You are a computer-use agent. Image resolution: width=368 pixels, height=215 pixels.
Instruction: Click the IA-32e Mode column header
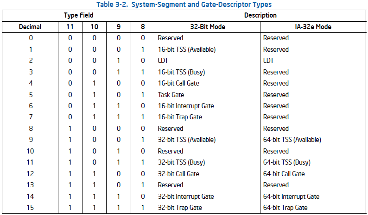(313, 26)
